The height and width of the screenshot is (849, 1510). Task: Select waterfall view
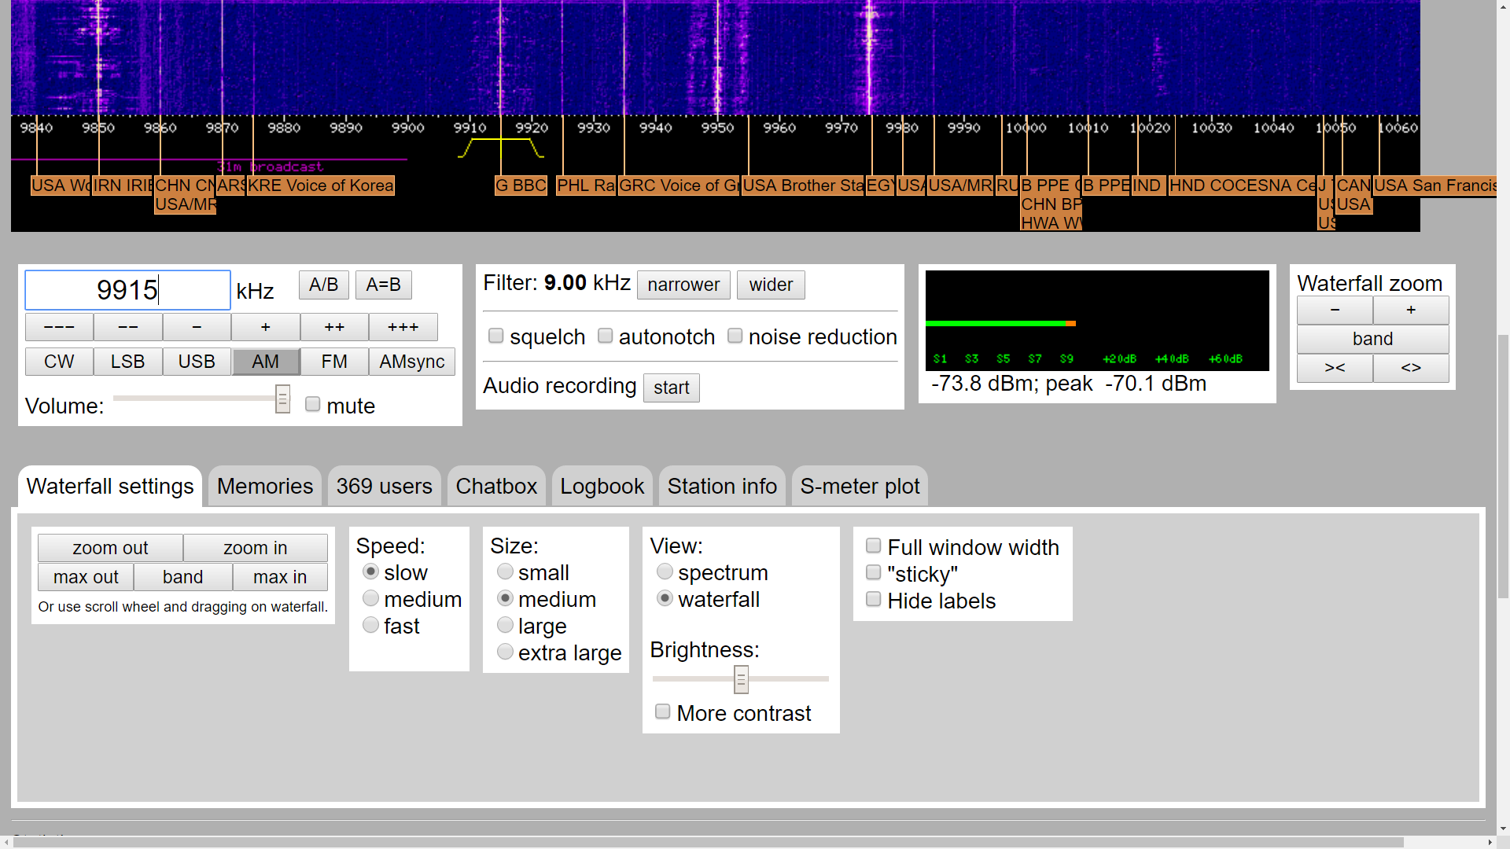click(x=665, y=598)
